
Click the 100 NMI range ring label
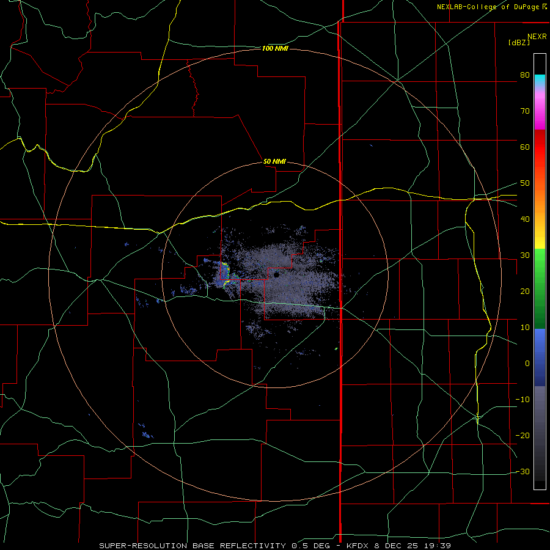tap(275, 48)
